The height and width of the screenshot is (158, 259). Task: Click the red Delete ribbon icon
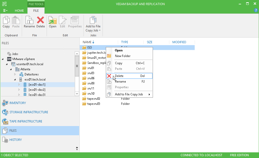[x=40, y=20]
